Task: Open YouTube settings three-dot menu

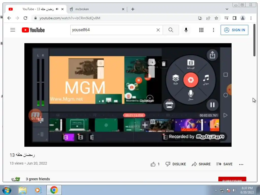Action: [x=214, y=30]
